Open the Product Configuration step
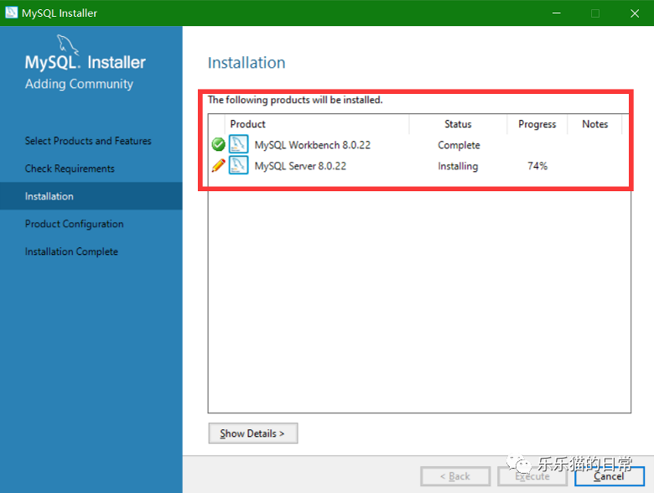Screen dimensions: 654x493 pyautogui.click(x=75, y=224)
